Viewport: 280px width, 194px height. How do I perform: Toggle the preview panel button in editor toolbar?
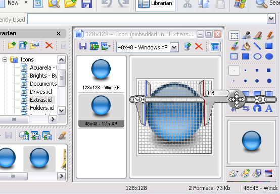(215, 47)
